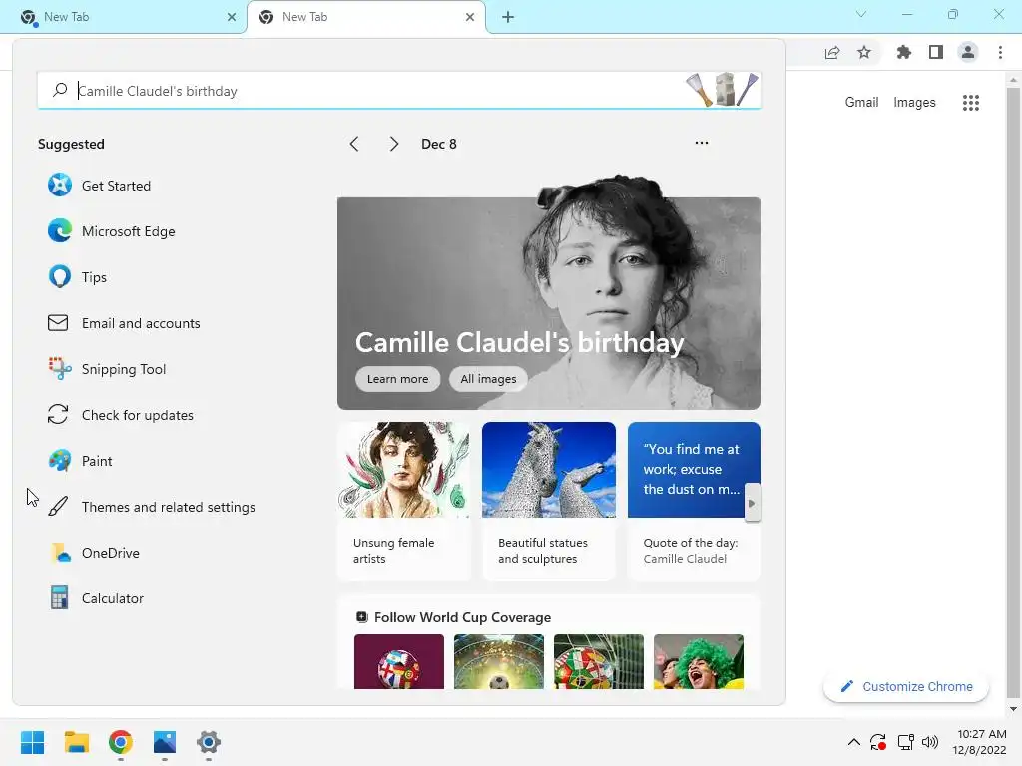Open Email and accounts settings icon
The width and height of the screenshot is (1022, 766).
click(58, 323)
